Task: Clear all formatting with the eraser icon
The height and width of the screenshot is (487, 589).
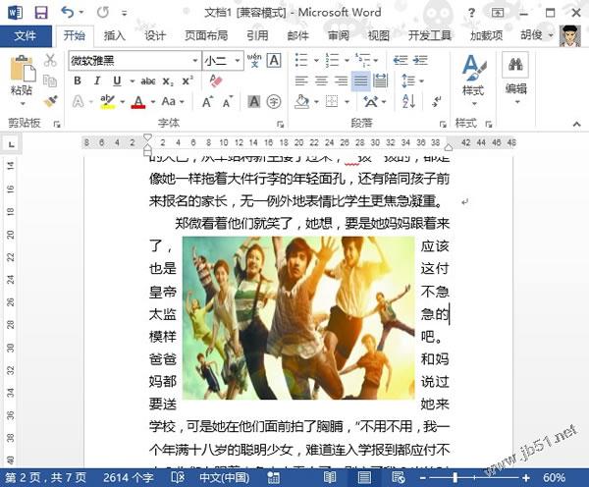Action: point(216,81)
